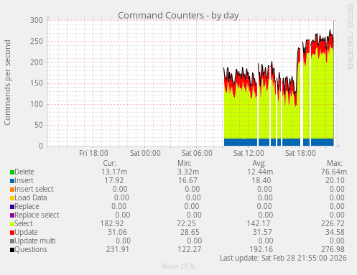357x275 pixels.
Task: Click the 150 y-axis tick label
Action: (x=37, y=83)
